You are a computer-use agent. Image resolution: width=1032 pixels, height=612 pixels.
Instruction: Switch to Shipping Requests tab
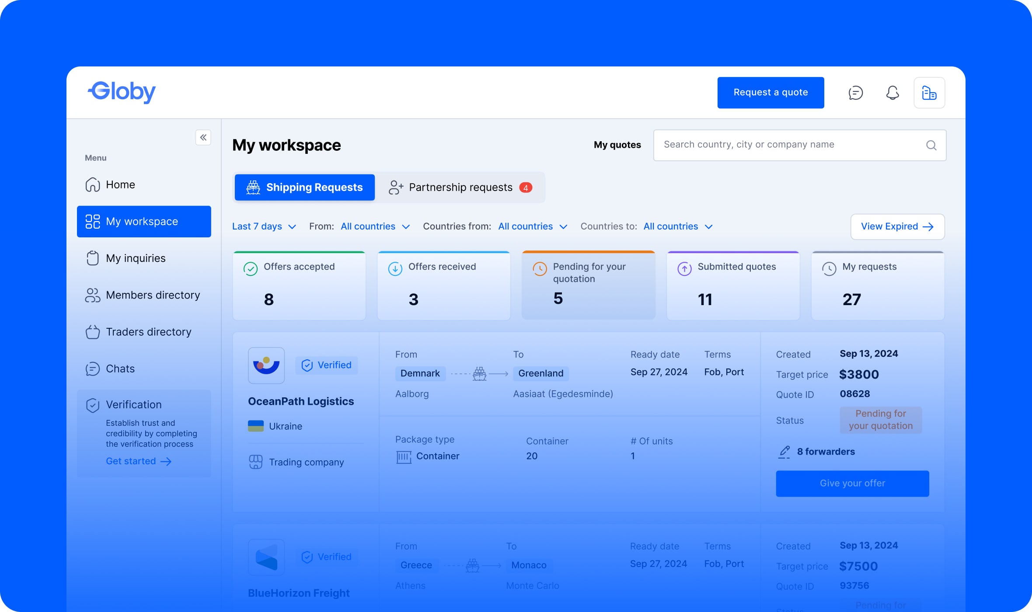pos(305,188)
